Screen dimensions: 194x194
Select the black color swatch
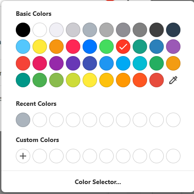tap(23, 30)
